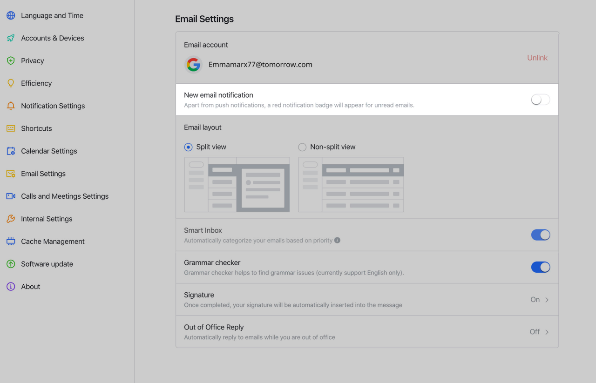Image resolution: width=596 pixels, height=383 pixels.
Task: Open Cache Management settings
Action: click(x=52, y=241)
